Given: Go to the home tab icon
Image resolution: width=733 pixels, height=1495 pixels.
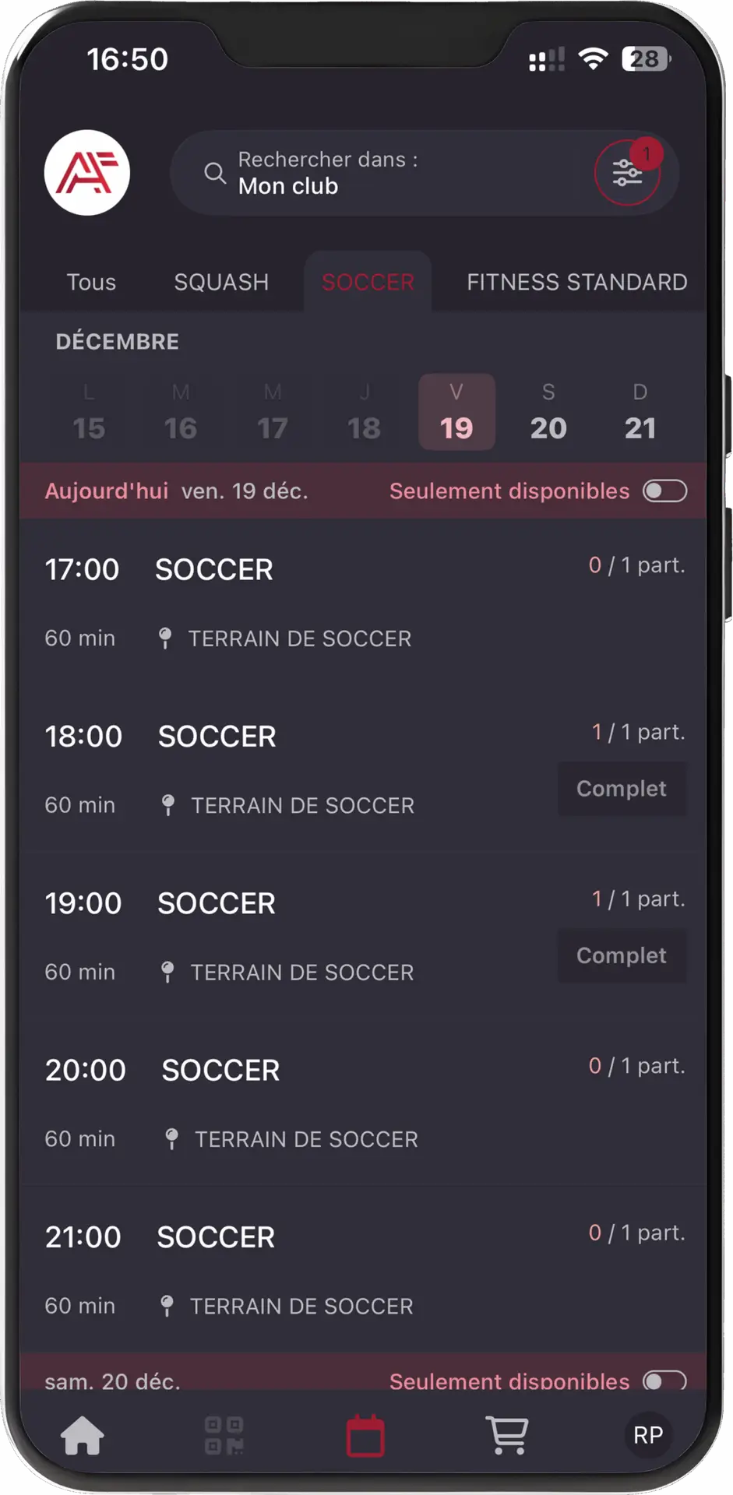Looking at the screenshot, I should point(83,1436).
